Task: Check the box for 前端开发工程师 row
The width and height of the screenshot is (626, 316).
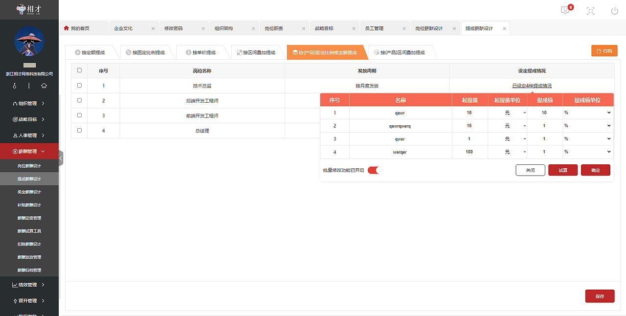Action: pos(79,115)
